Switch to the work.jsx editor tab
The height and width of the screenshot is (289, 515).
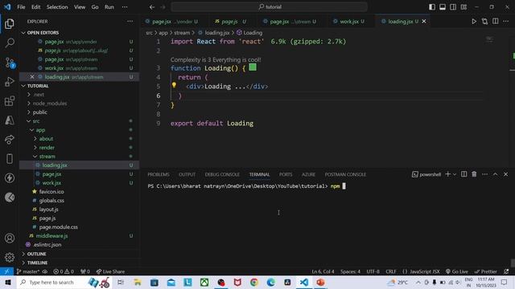[x=348, y=22]
